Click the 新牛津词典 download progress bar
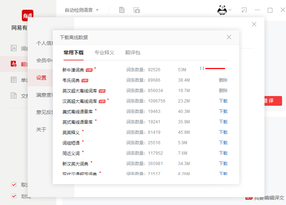The height and width of the screenshot is (205, 286). click(x=215, y=68)
